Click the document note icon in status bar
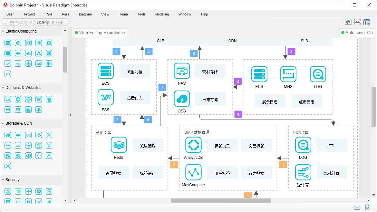 click(368, 207)
